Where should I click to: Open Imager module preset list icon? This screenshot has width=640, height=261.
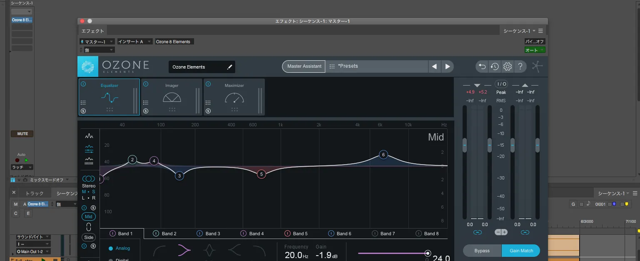(x=145, y=103)
